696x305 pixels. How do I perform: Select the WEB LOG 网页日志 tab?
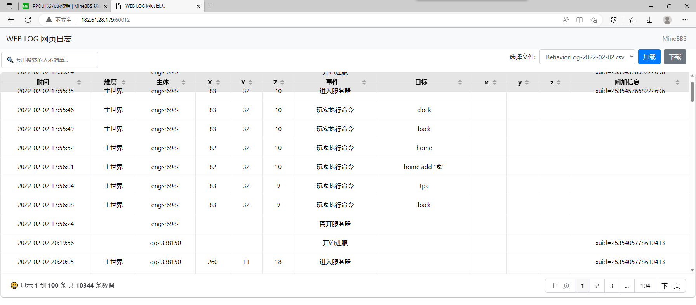[x=158, y=6]
